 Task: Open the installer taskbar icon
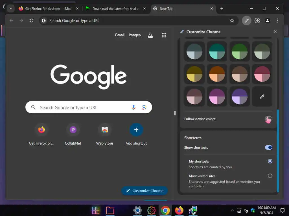tap(193, 210)
